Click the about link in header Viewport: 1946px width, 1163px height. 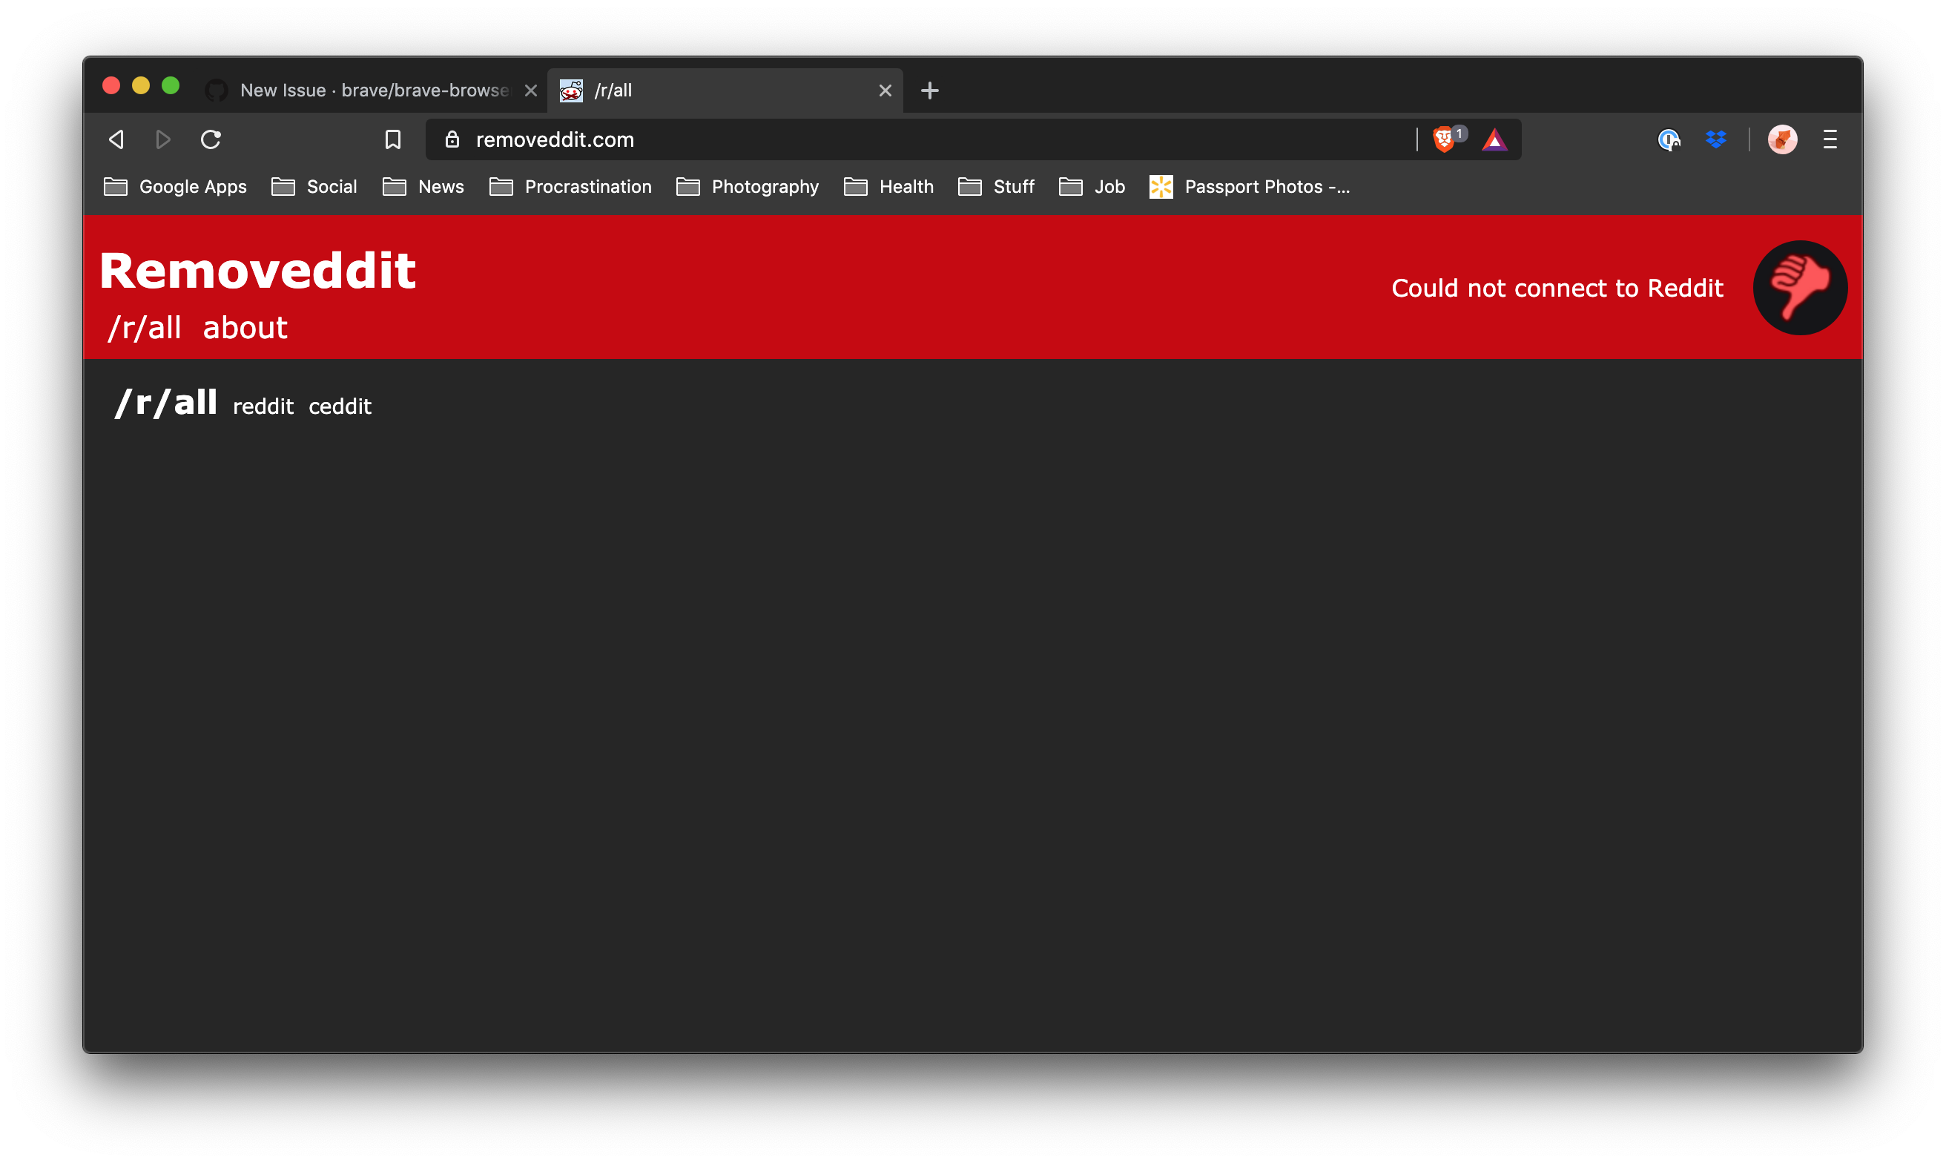[x=245, y=328]
